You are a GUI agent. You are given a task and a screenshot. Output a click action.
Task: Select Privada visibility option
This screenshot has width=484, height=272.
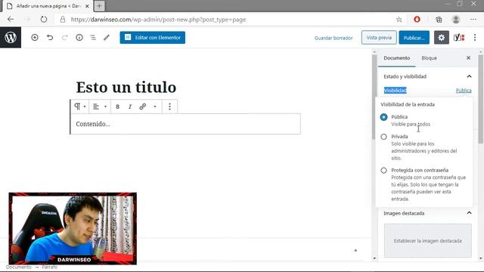coord(383,137)
